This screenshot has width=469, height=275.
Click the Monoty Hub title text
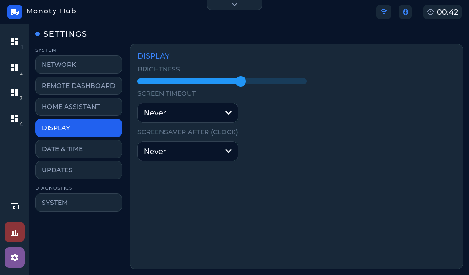(51, 11)
